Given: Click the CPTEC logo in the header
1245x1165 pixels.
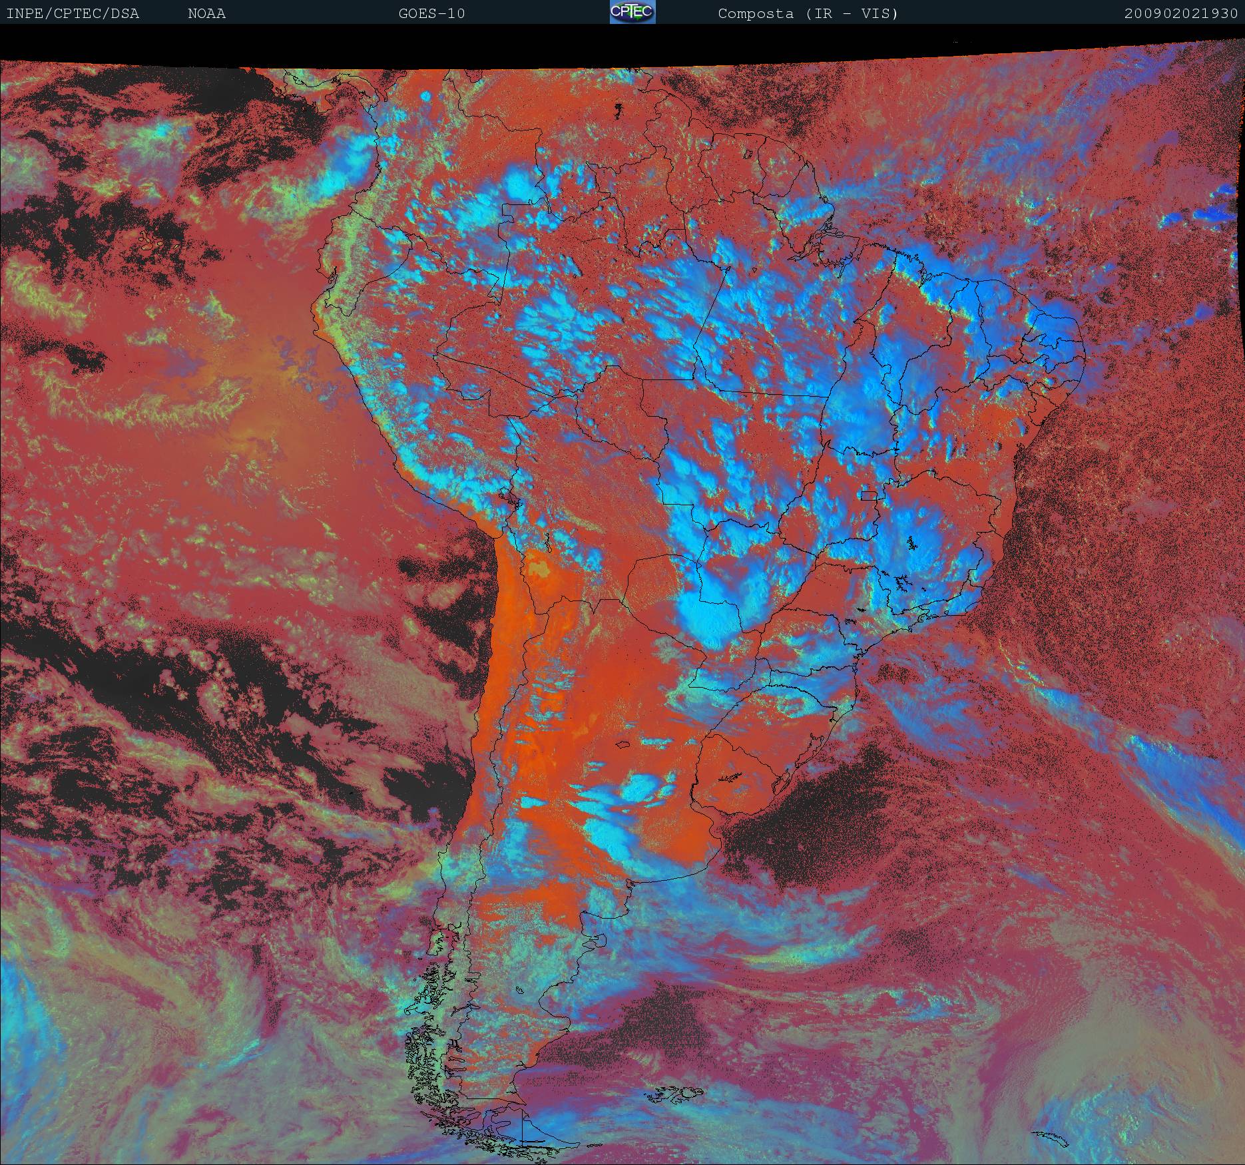Looking at the screenshot, I should [x=632, y=12].
